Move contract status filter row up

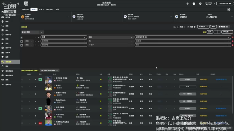[x=35, y=41]
